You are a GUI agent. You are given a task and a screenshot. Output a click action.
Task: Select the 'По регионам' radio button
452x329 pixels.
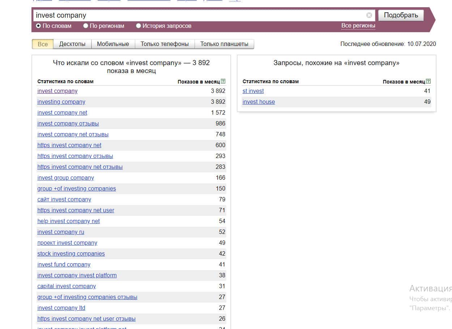coord(86,26)
